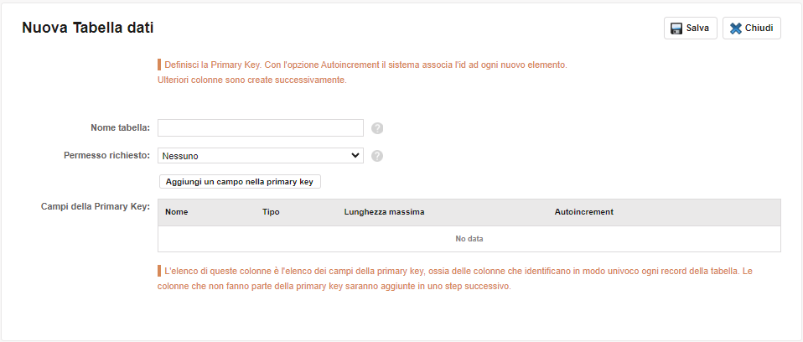The width and height of the screenshot is (803, 342).
Task: Select the Nome column header
Action: (x=177, y=212)
